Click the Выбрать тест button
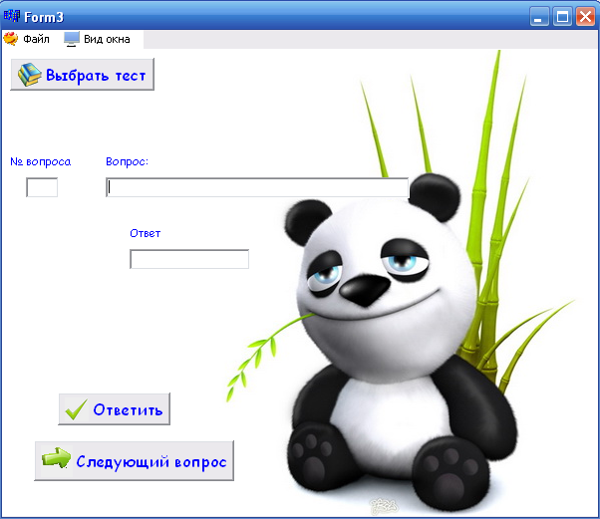 (x=83, y=75)
